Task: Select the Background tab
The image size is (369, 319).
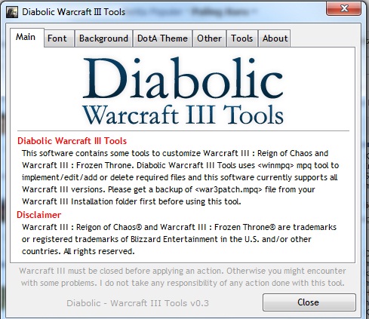Action: (103, 38)
